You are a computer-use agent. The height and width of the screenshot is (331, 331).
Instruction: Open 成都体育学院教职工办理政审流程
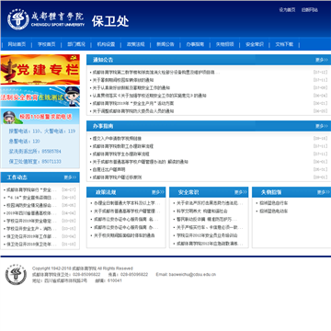pos(123,146)
